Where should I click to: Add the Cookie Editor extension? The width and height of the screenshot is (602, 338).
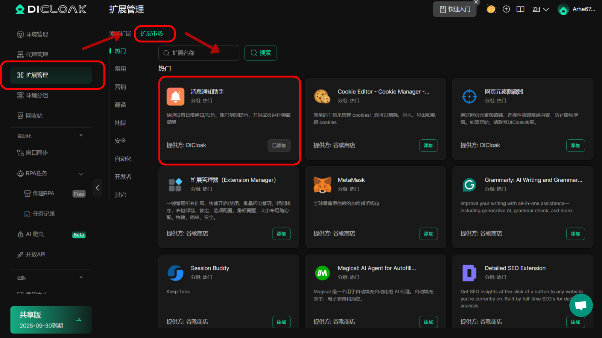pyautogui.click(x=429, y=146)
